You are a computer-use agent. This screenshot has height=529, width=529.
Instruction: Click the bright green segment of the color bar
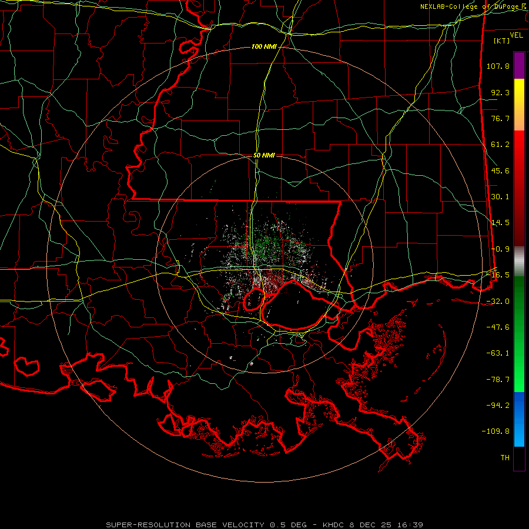point(519,374)
